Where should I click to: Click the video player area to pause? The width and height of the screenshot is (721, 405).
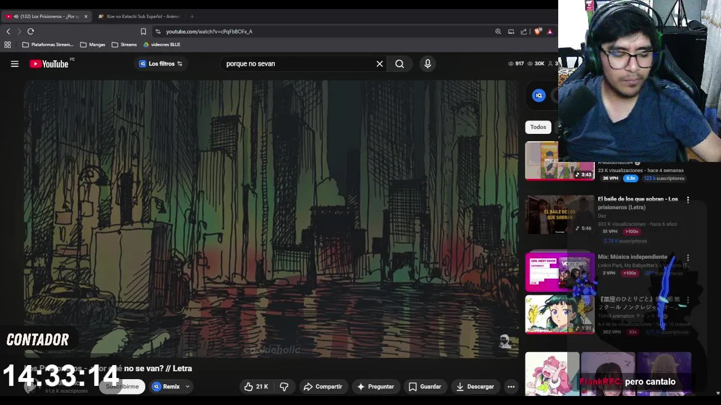271,218
